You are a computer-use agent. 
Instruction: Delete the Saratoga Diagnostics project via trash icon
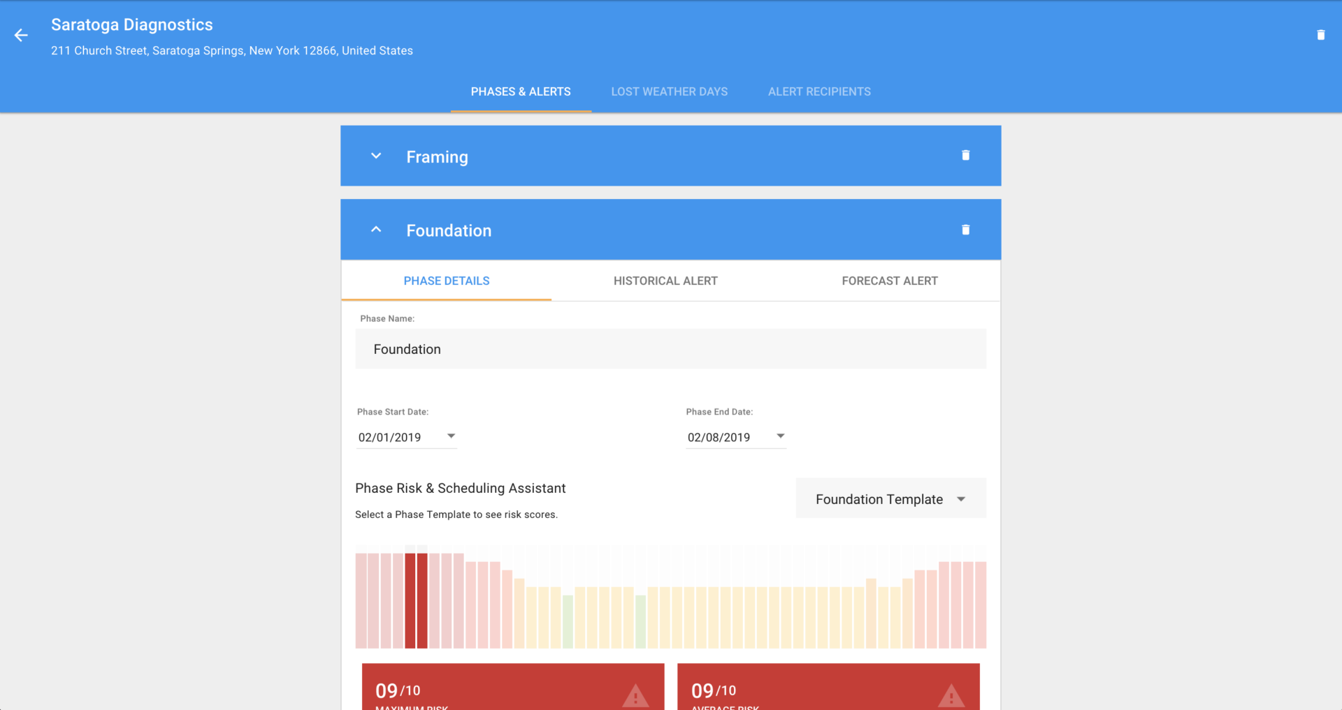[1320, 35]
